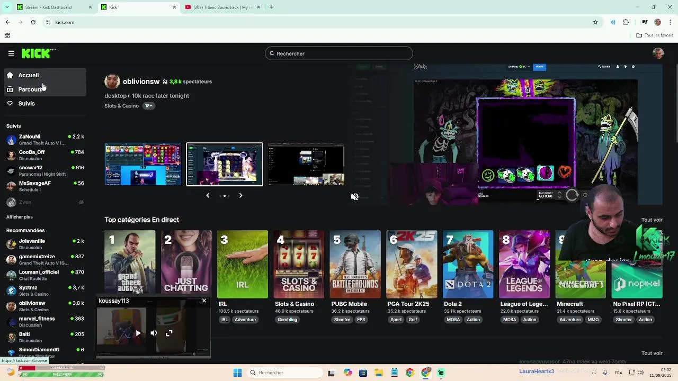The height and width of the screenshot is (381, 678).
Task: Open Dota 2 category card
Action: [468, 264]
